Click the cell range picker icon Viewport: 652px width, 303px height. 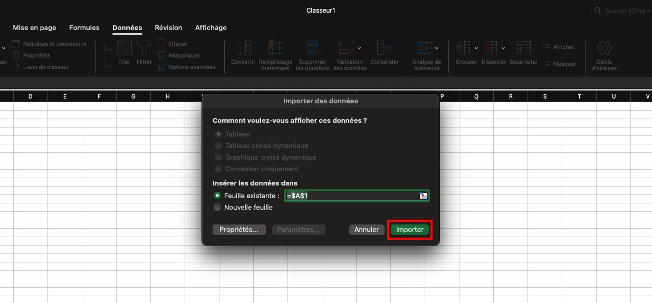pos(423,196)
